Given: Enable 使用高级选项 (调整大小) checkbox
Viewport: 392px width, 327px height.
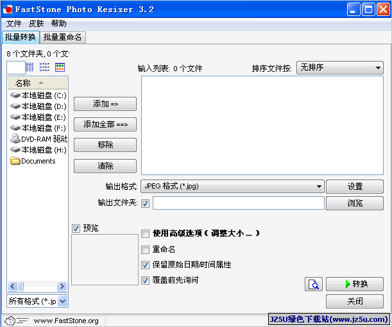Looking at the screenshot, I should [145, 233].
